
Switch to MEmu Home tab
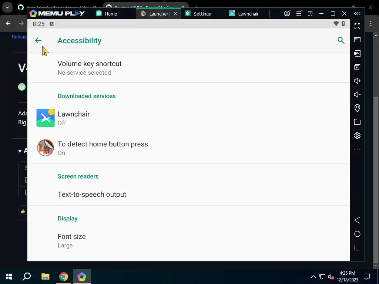coord(106,14)
